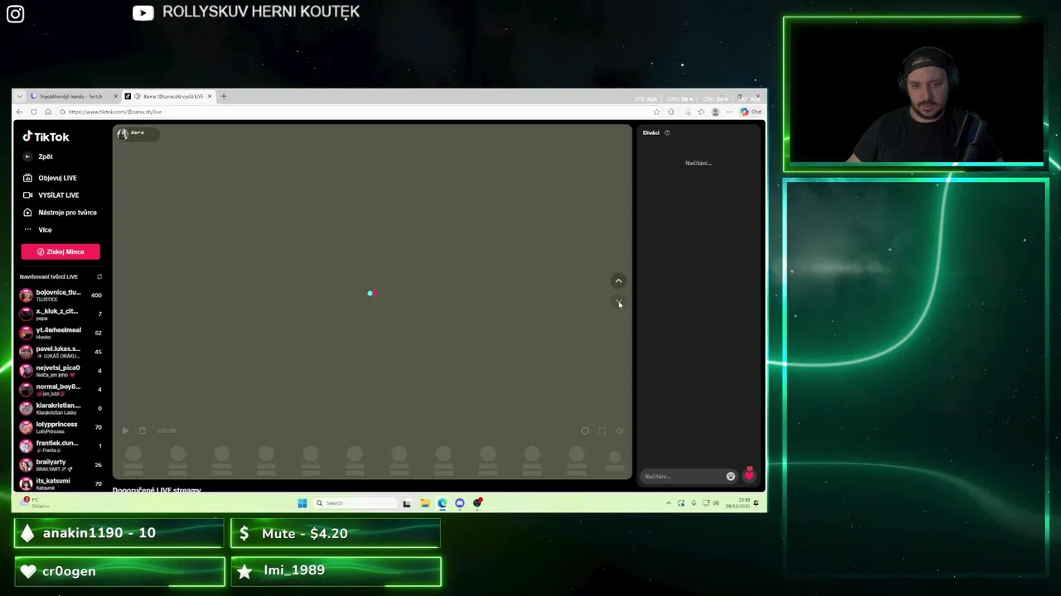Open the taskbar clock and date
Viewport: 1061px width, 596px height.
click(x=739, y=503)
